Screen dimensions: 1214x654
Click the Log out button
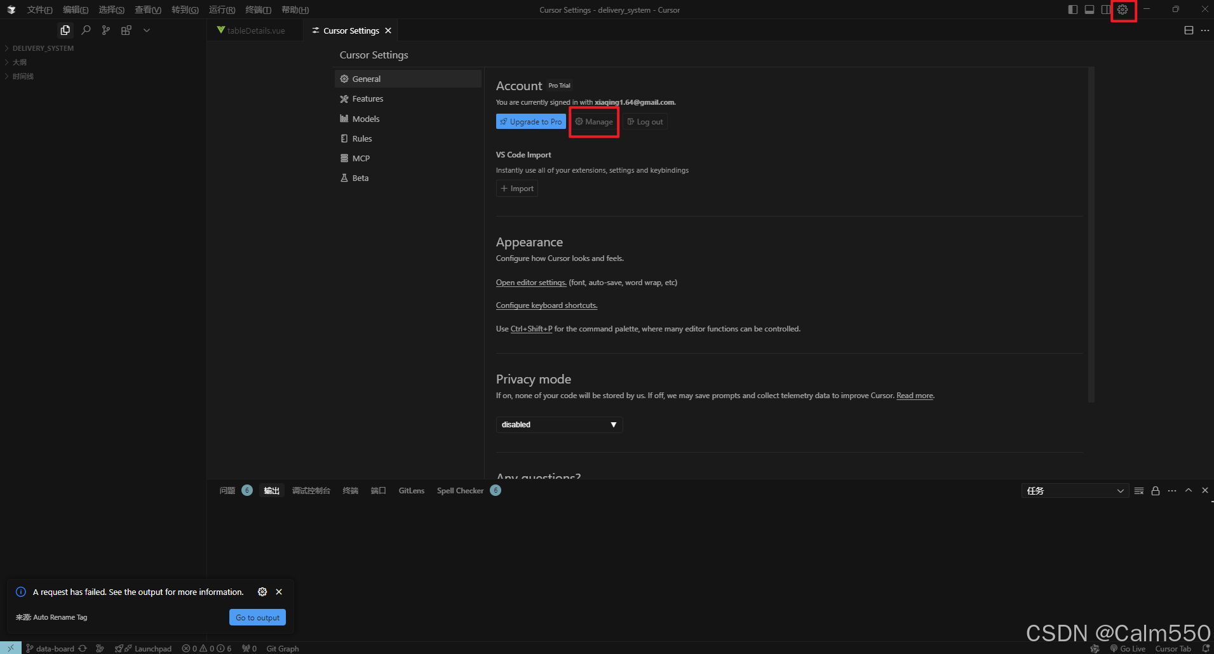click(645, 121)
